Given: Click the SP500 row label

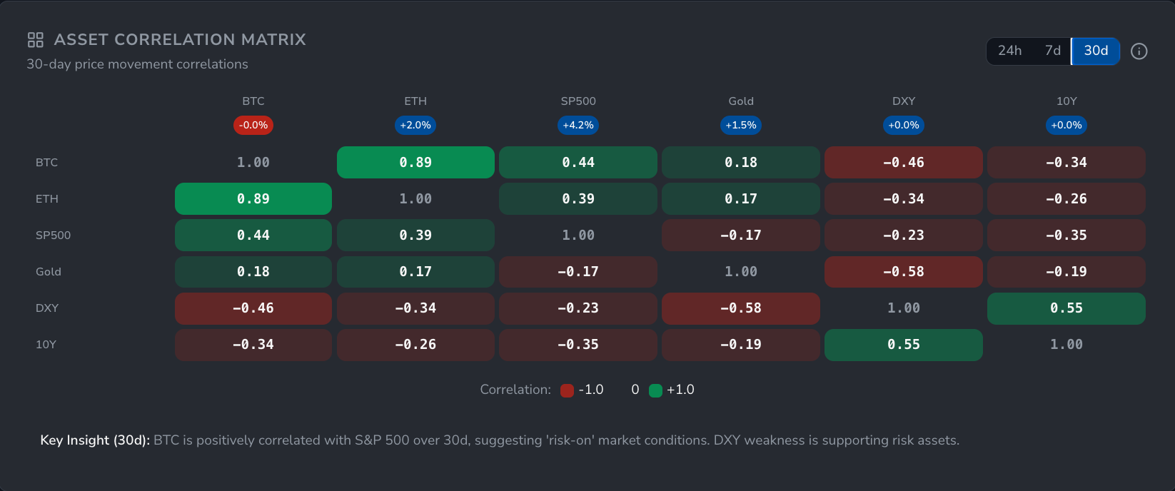Looking at the screenshot, I should (54, 236).
